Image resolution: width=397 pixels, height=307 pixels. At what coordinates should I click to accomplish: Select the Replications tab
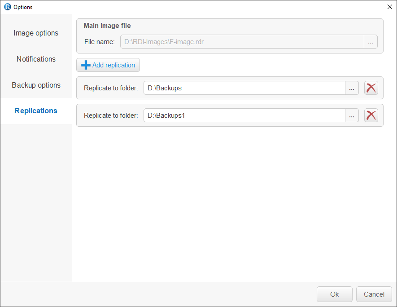point(36,111)
